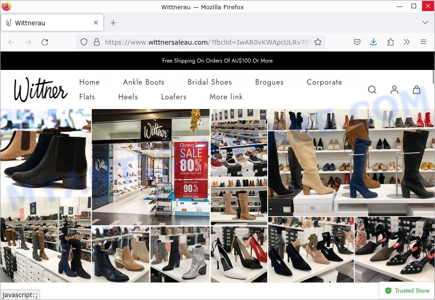Open the Firefox application menu
The height and width of the screenshot is (300, 435).
coord(423,42)
